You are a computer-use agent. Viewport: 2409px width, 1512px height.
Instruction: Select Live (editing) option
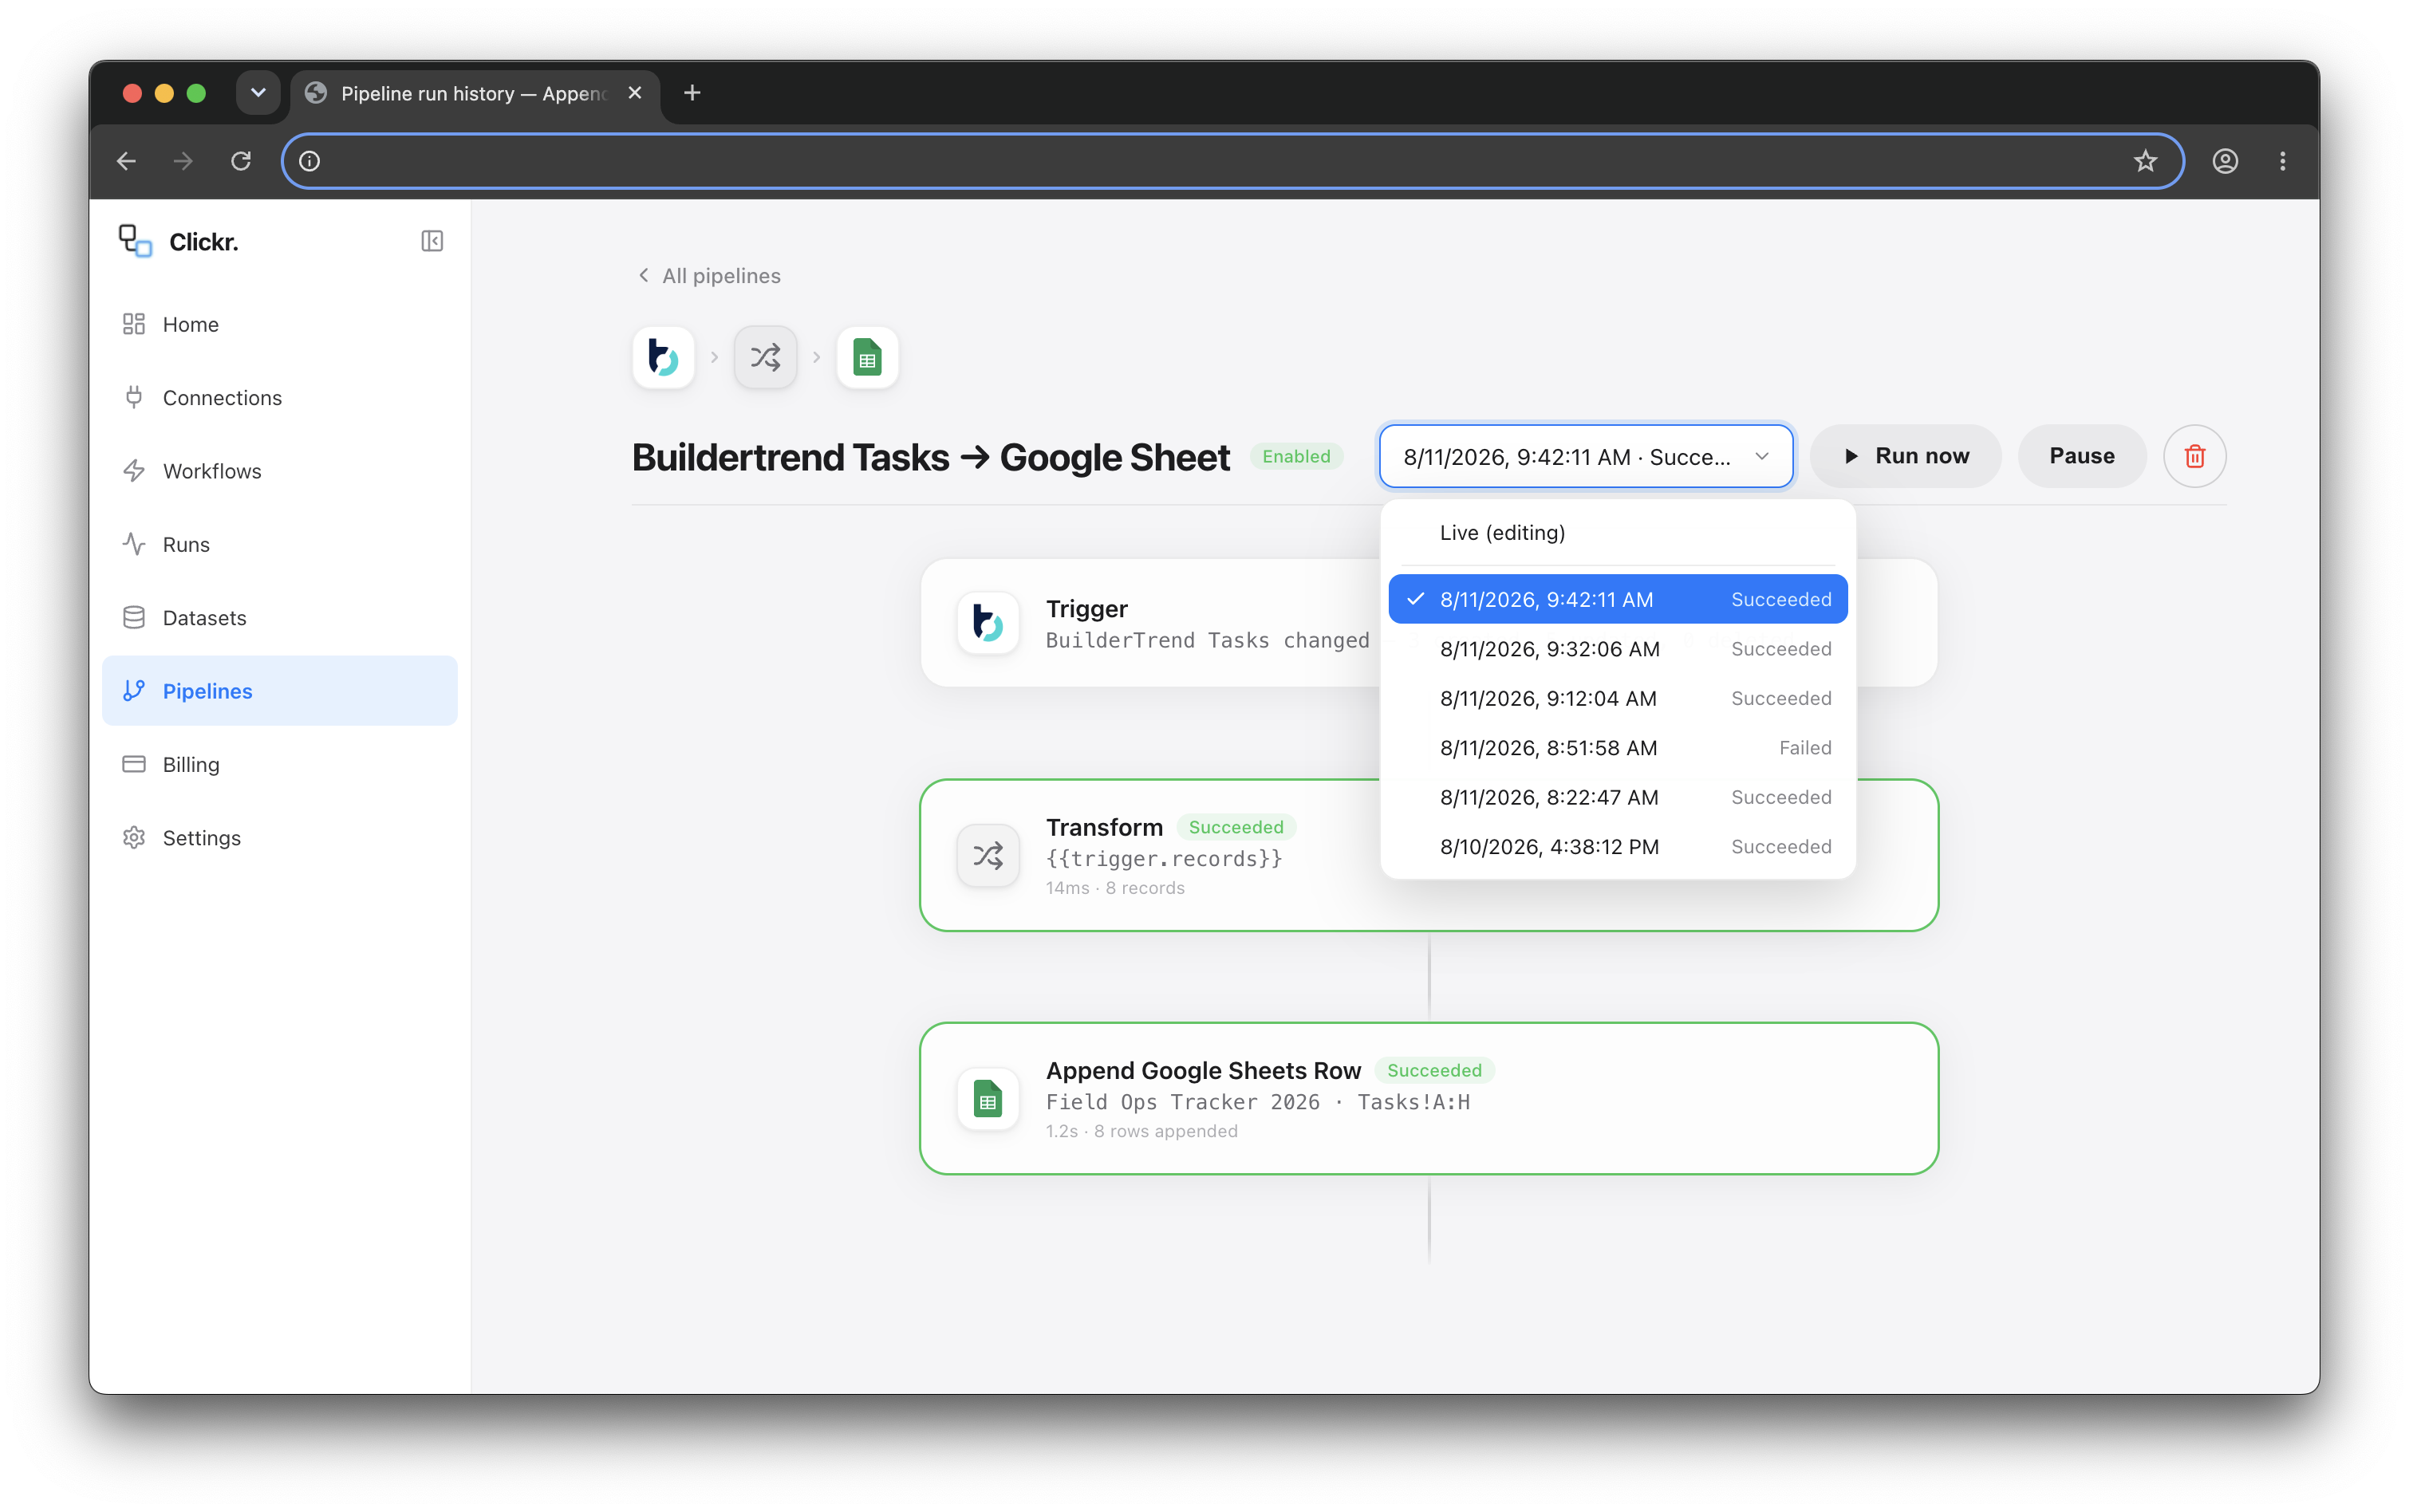tap(1618, 533)
